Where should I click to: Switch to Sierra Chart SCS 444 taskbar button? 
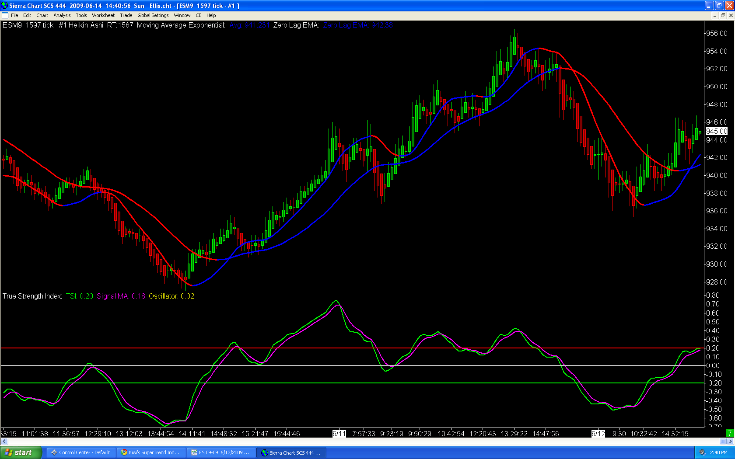[291, 452]
